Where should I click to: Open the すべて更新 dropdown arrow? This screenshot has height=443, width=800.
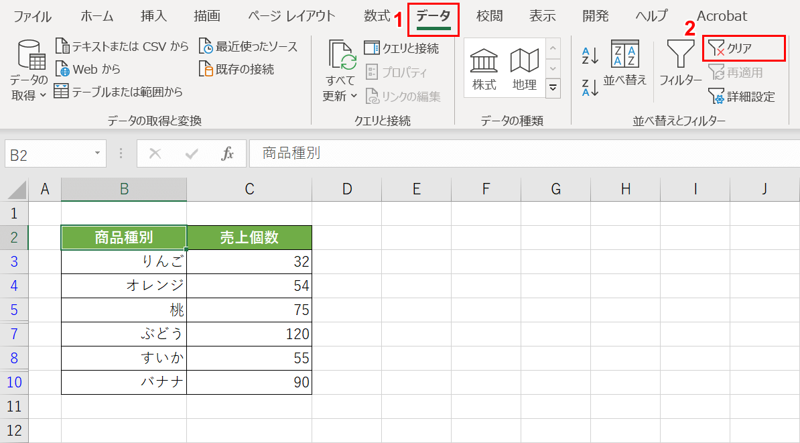(354, 95)
